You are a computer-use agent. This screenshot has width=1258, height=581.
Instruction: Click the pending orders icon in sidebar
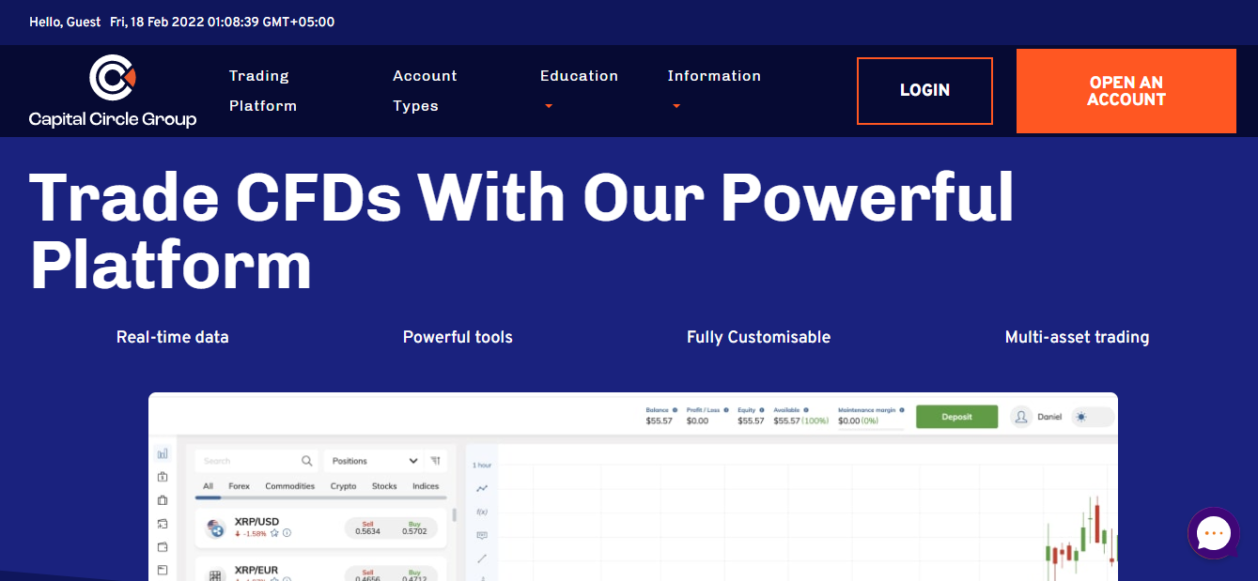point(163,523)
